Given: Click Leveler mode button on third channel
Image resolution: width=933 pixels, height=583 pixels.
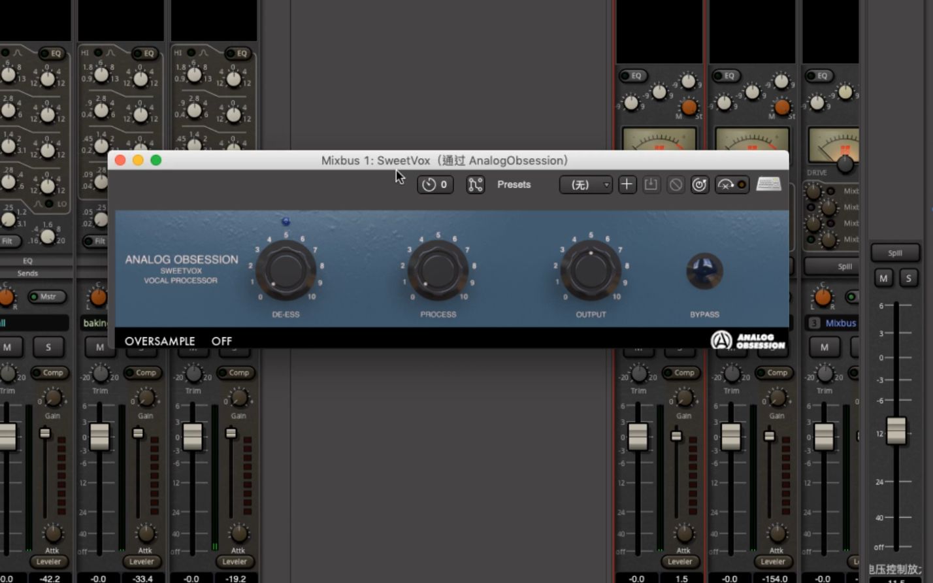Looking at the screenshot, I should coord(235,561).
